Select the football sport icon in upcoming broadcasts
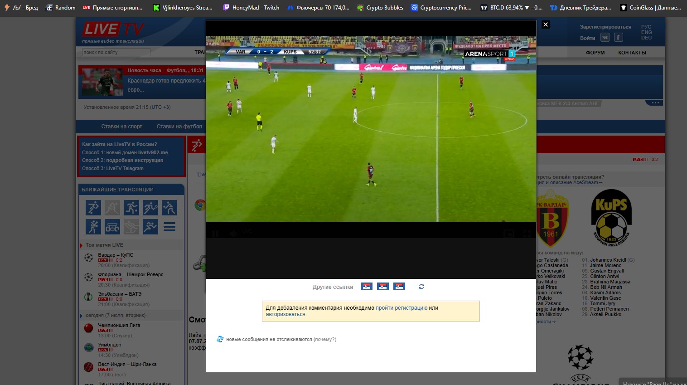 (x=93, y=208)
